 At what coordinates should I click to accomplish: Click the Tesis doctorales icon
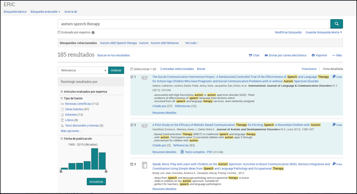(x=62, y=126)
